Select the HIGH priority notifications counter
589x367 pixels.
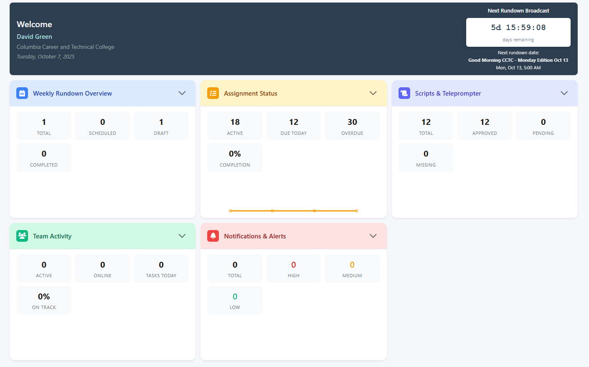coord(293,268)
